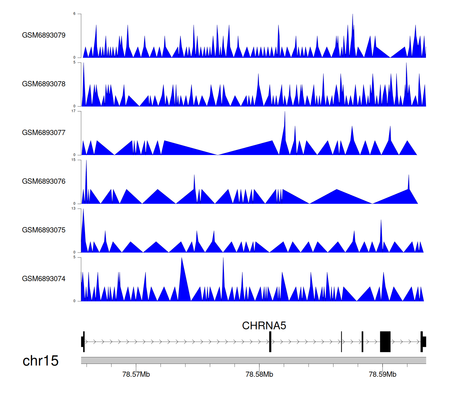Click the CHRNA5 exon near 78.58Mb

click(x=270, y=342)
